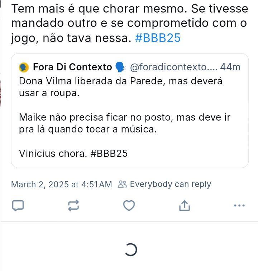Click the reply speech bubble icon
The height and width of the screenshot is (271, 258).
pos(18,205)
